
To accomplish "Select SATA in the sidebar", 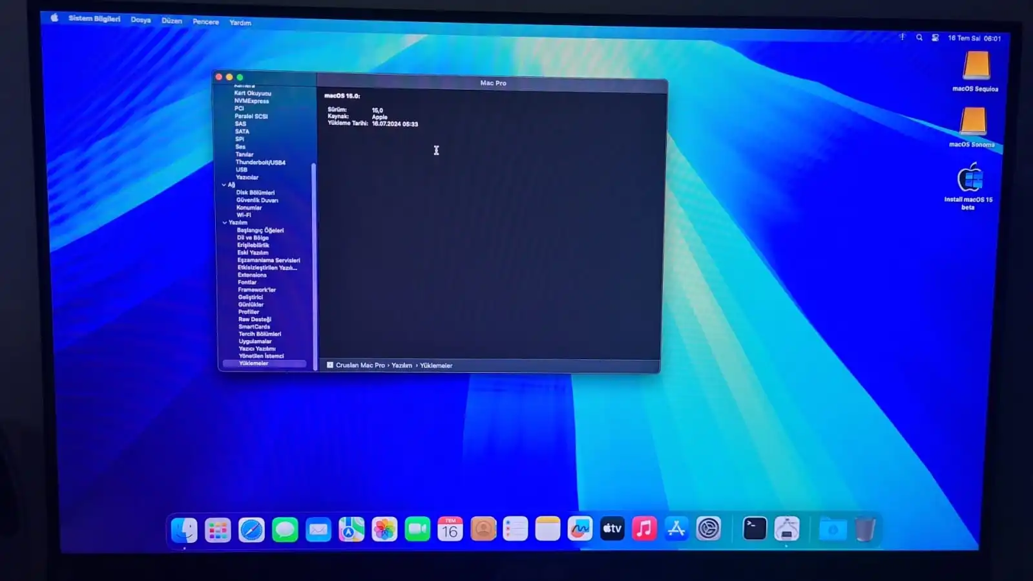I will point(242,131).
